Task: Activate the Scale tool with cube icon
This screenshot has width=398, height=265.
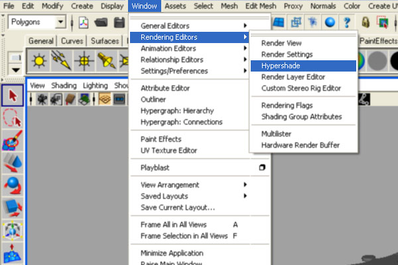Action: [13, 208]
